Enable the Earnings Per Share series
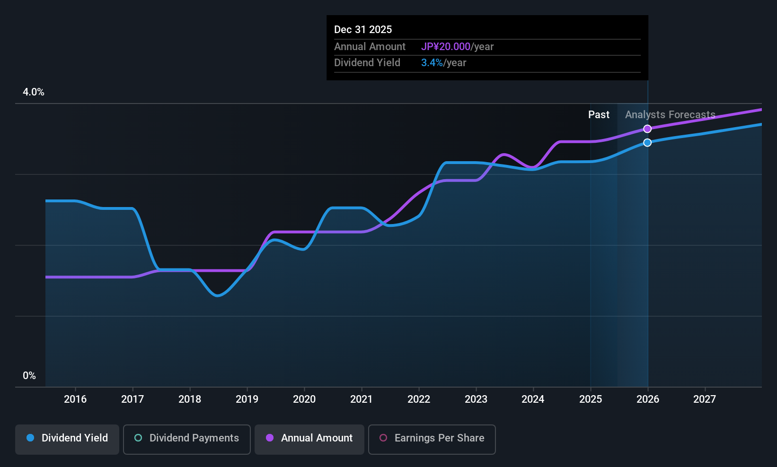Screen dimensions: 777x467 (x=432, y=440)
